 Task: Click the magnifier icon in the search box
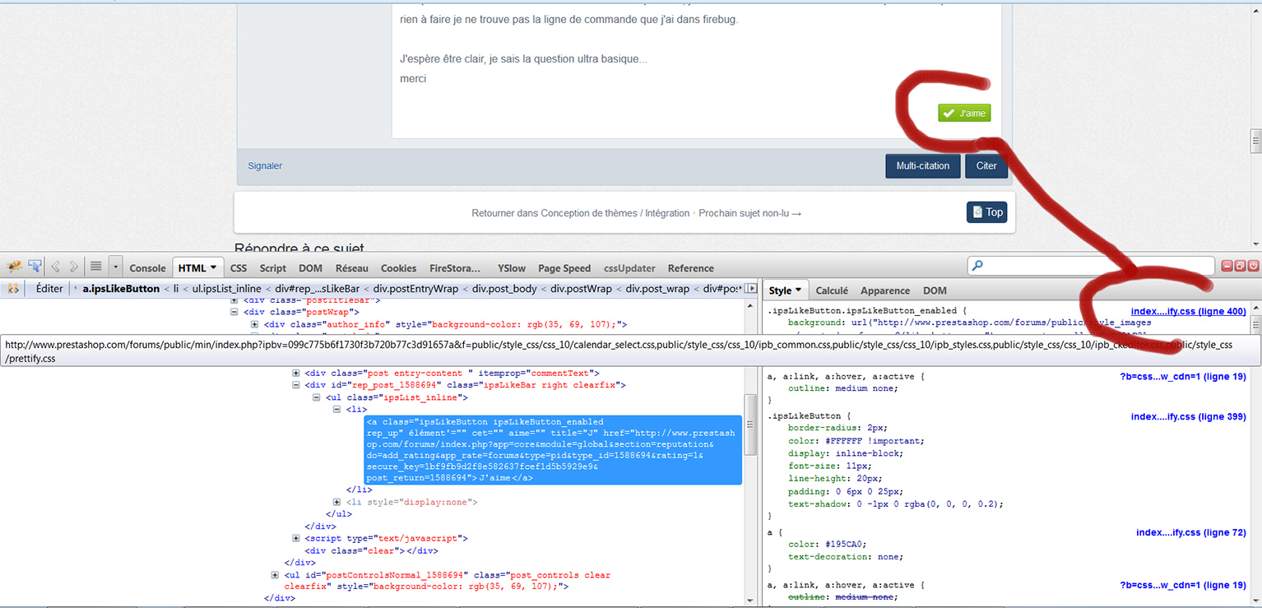point(977,266)
